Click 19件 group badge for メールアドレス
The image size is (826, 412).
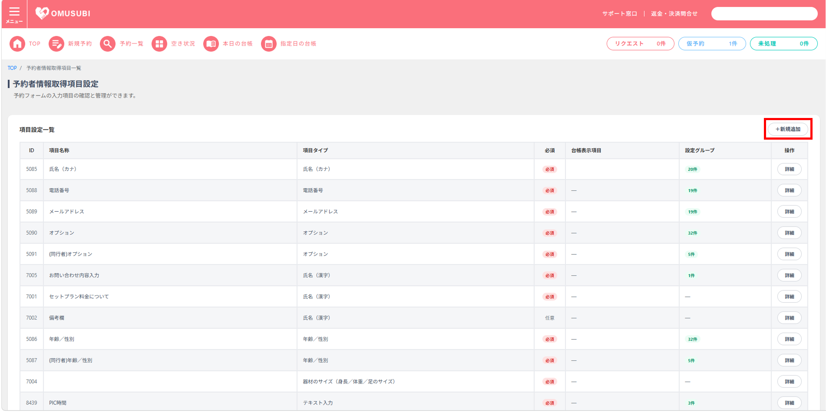(x=692, y=212)
